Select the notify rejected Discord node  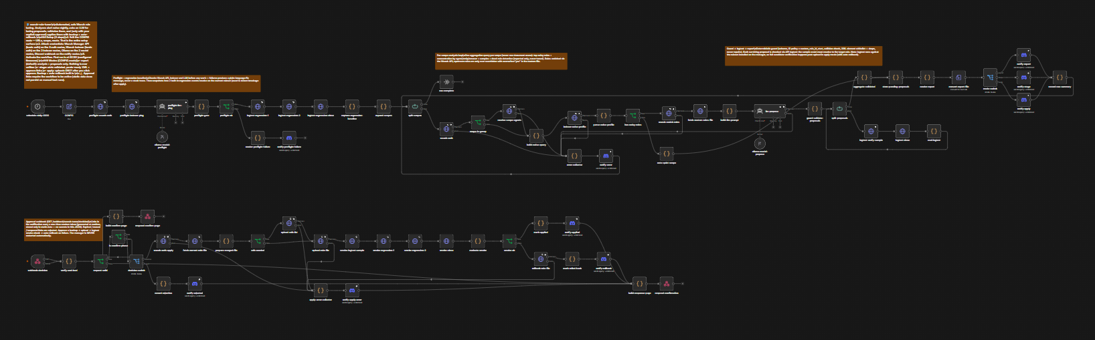tap(195, 284)
